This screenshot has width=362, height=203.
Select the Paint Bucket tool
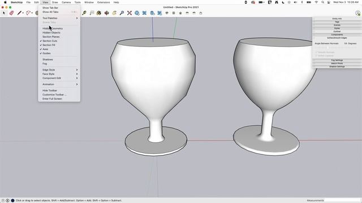point(99,13)
